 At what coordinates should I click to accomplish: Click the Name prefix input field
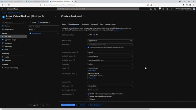(x=110, y=45)
